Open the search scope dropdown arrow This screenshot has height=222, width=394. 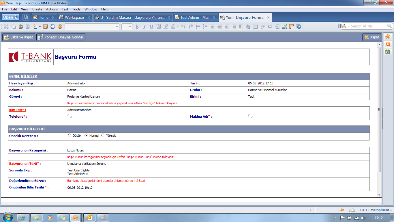[348, 26]
